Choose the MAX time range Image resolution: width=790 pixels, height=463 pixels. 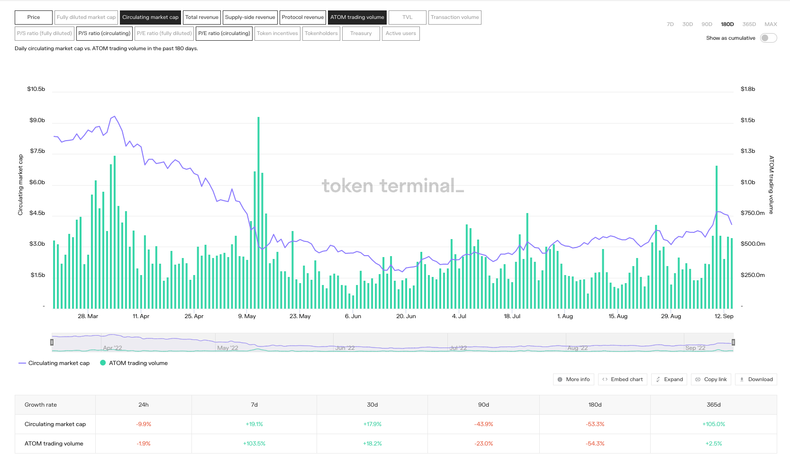tap(771, 24)
